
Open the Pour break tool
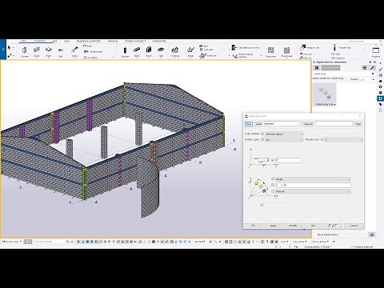(286, 52)
